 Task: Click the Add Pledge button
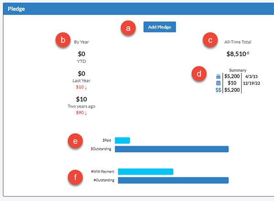click(x=159, y=27)
